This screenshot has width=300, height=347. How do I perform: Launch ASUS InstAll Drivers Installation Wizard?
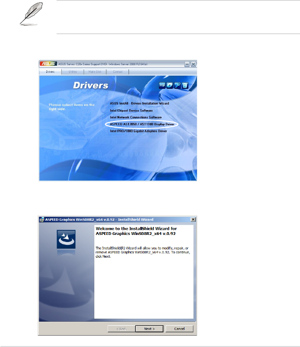140,104
